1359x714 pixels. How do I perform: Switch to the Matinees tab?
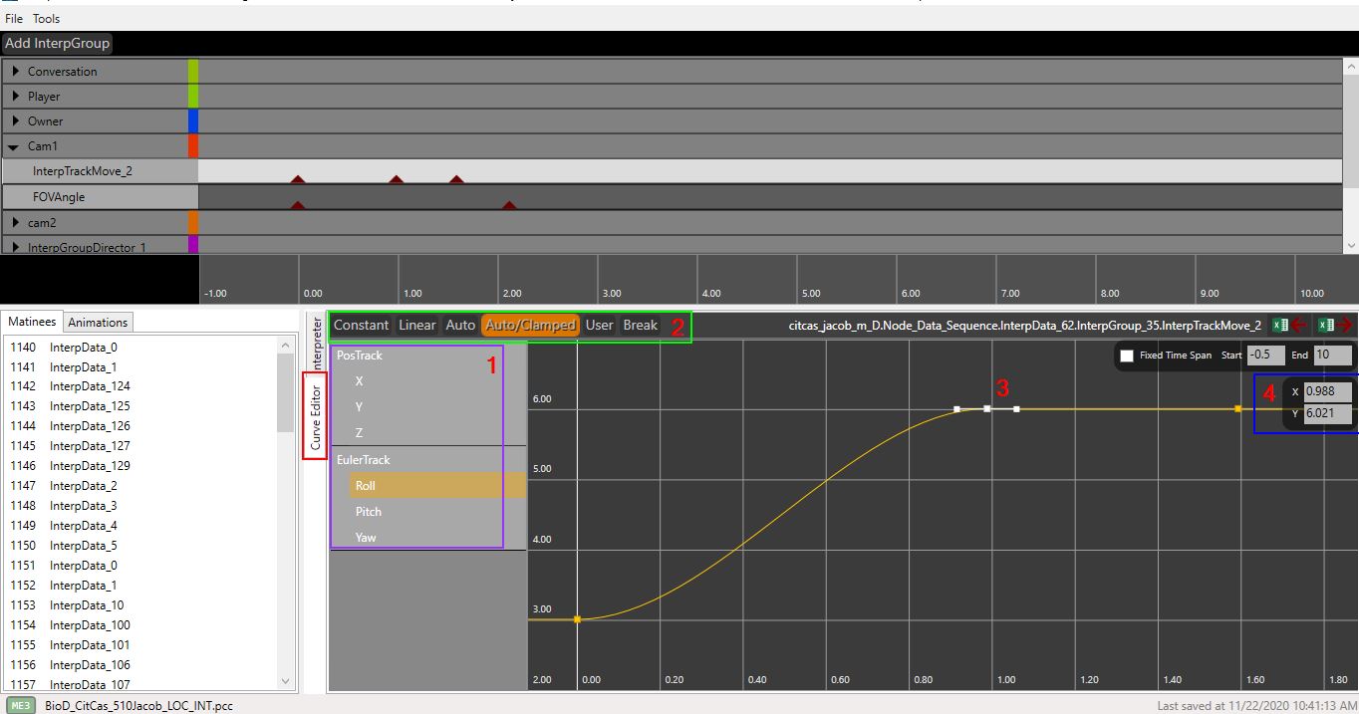32,322
